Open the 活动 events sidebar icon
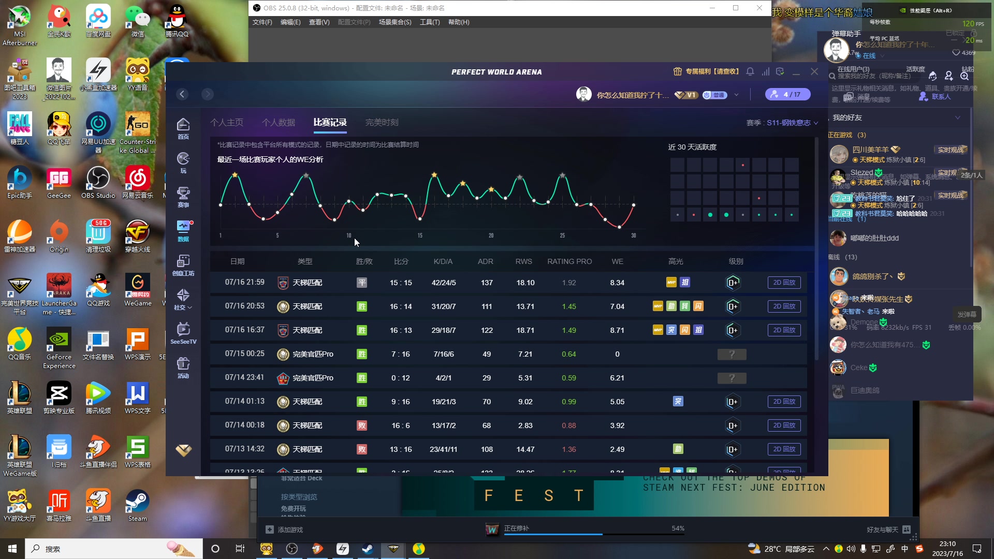Screen dimensions: 994x559 pyautogui.click(x=183, y=367)
